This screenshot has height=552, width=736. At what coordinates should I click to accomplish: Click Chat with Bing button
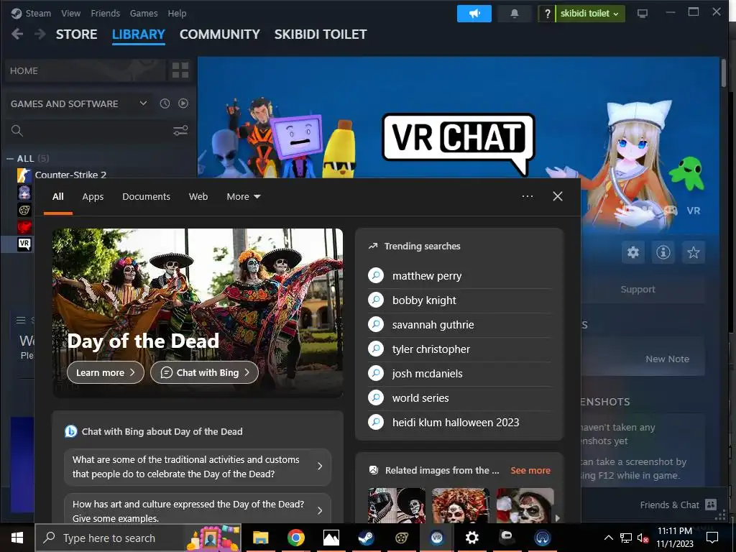[204, 373]
